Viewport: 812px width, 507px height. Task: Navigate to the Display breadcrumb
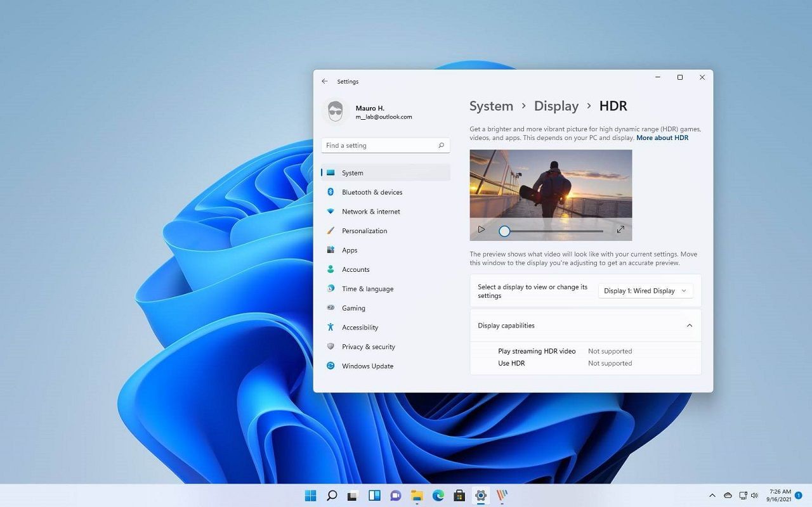[x=556, y=106]
